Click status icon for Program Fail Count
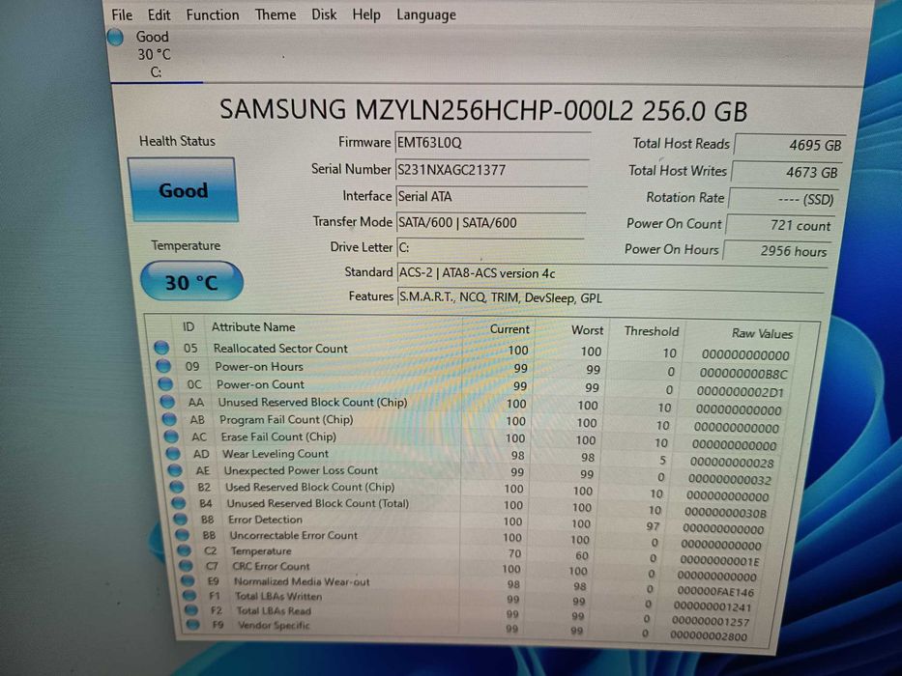The height and width of the screenshot is (676, 902). click(x=169, y=419)
